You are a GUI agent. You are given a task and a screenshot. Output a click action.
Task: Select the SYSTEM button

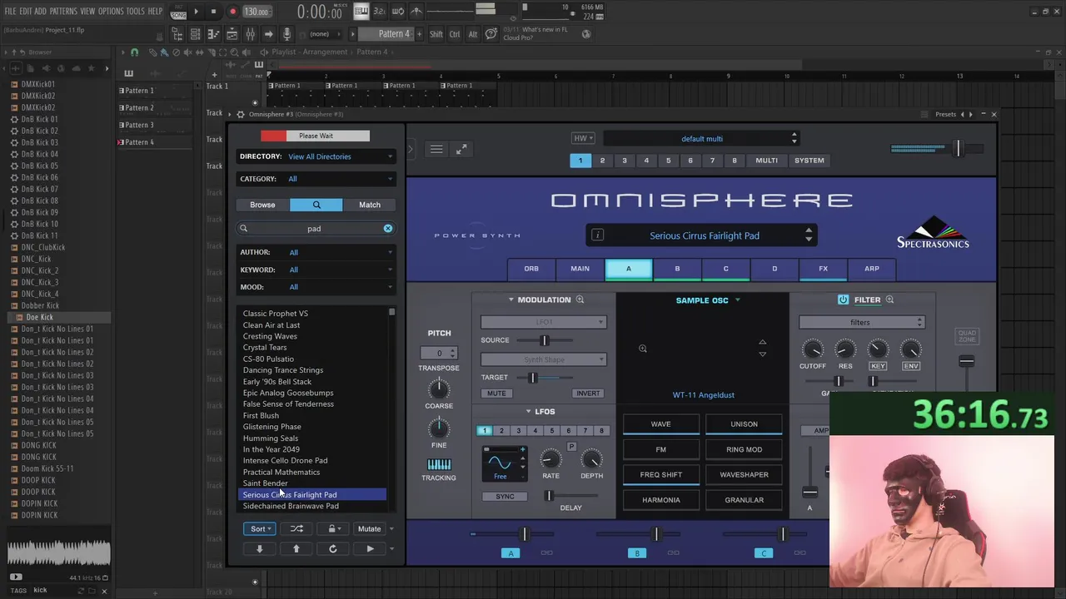coord(809,161)
